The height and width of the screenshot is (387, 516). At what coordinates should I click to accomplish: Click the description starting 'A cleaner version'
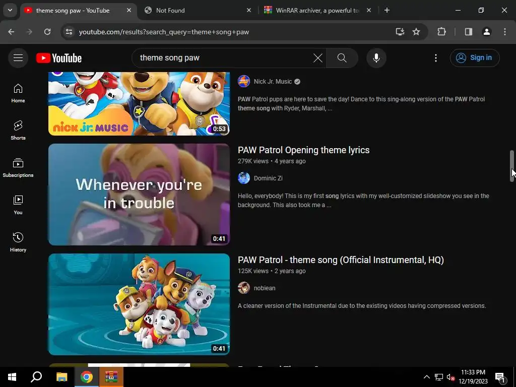(362, 306)
